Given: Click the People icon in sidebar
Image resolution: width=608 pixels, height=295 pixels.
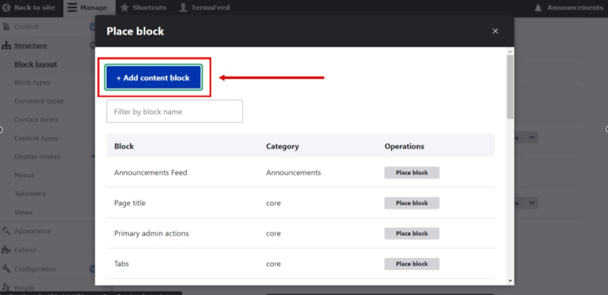Looking at the screenshot, I should point(6,287).
